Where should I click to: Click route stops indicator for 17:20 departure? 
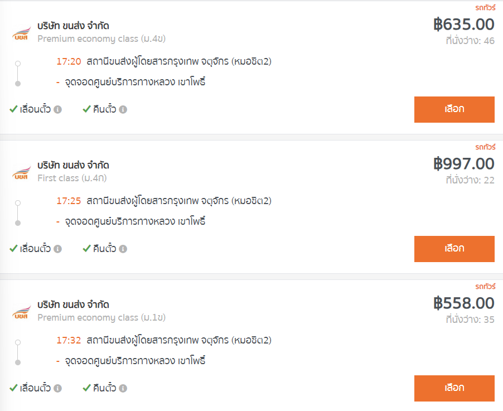coord(18,74)
